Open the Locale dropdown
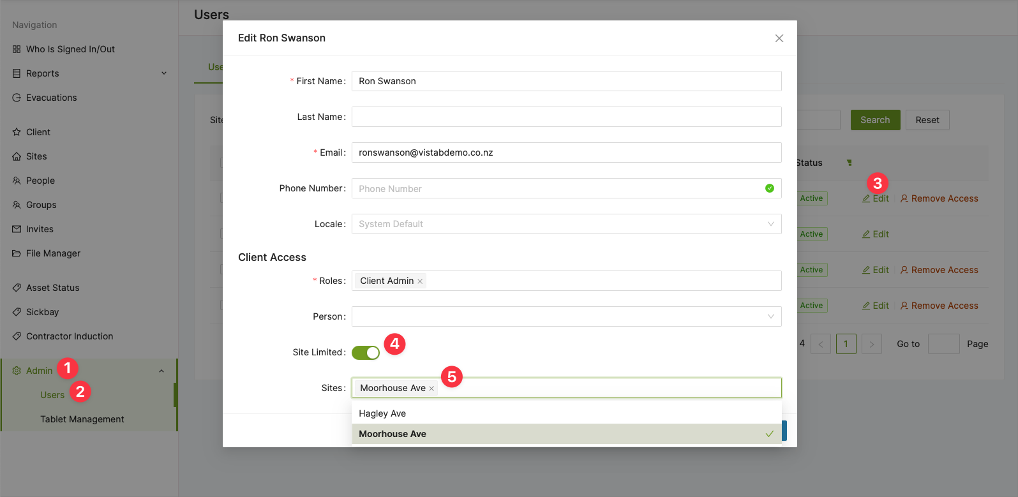Viewport: 1018px width, 497px height. (566, 224)
